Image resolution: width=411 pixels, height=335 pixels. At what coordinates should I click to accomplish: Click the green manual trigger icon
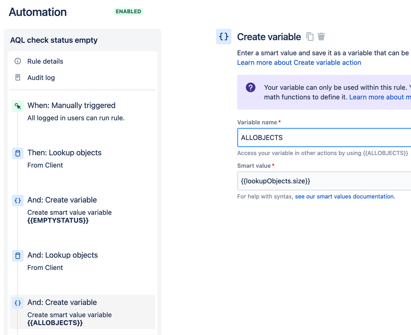[17, 106]
